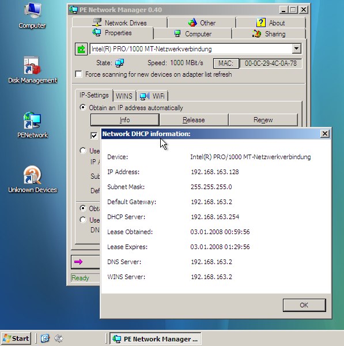Image resolution: width=344 pixels, height=346 pixels.
Task: Click Lease Obtained value 03.01.2008 00:59:56
Action: point(220,232)
